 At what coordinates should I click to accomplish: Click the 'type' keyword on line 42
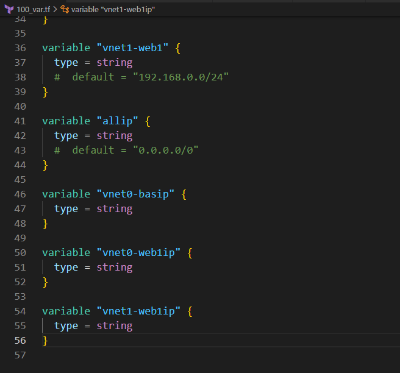66,136
